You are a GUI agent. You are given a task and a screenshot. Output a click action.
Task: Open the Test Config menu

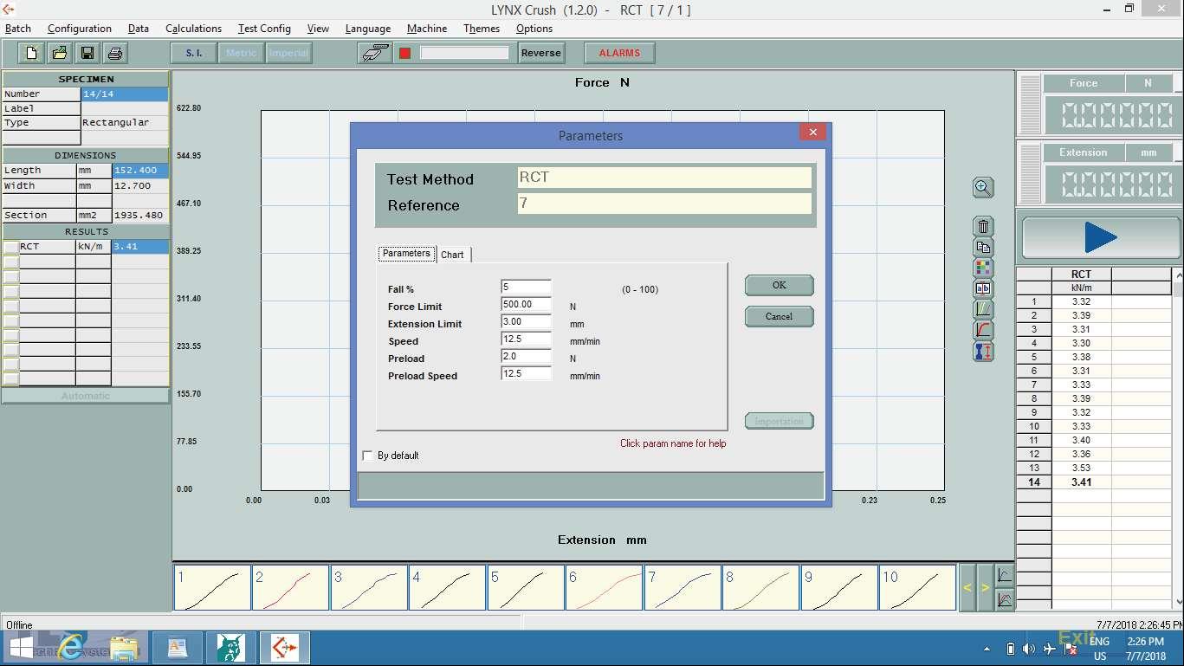click(x=264, y=29)
